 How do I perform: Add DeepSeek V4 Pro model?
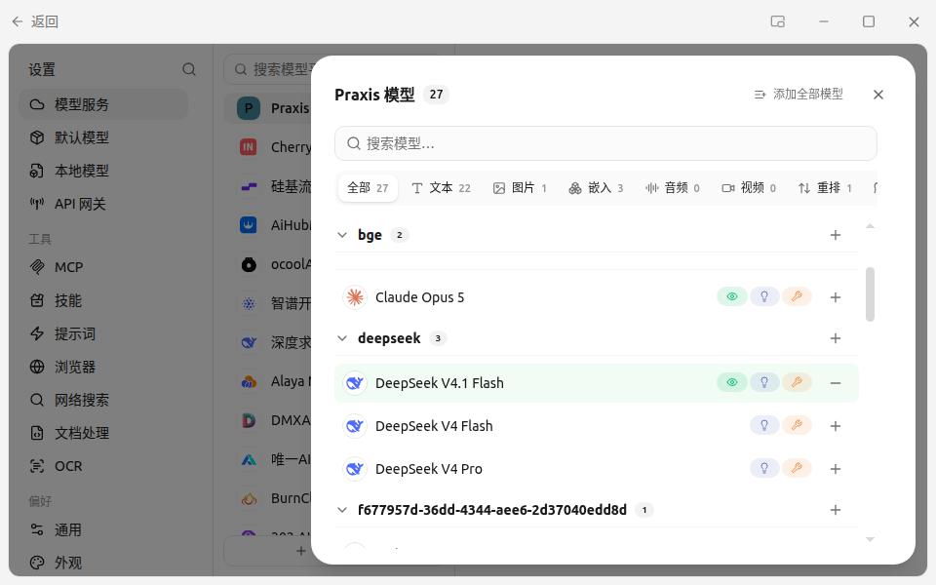click(x=836, y=469)
